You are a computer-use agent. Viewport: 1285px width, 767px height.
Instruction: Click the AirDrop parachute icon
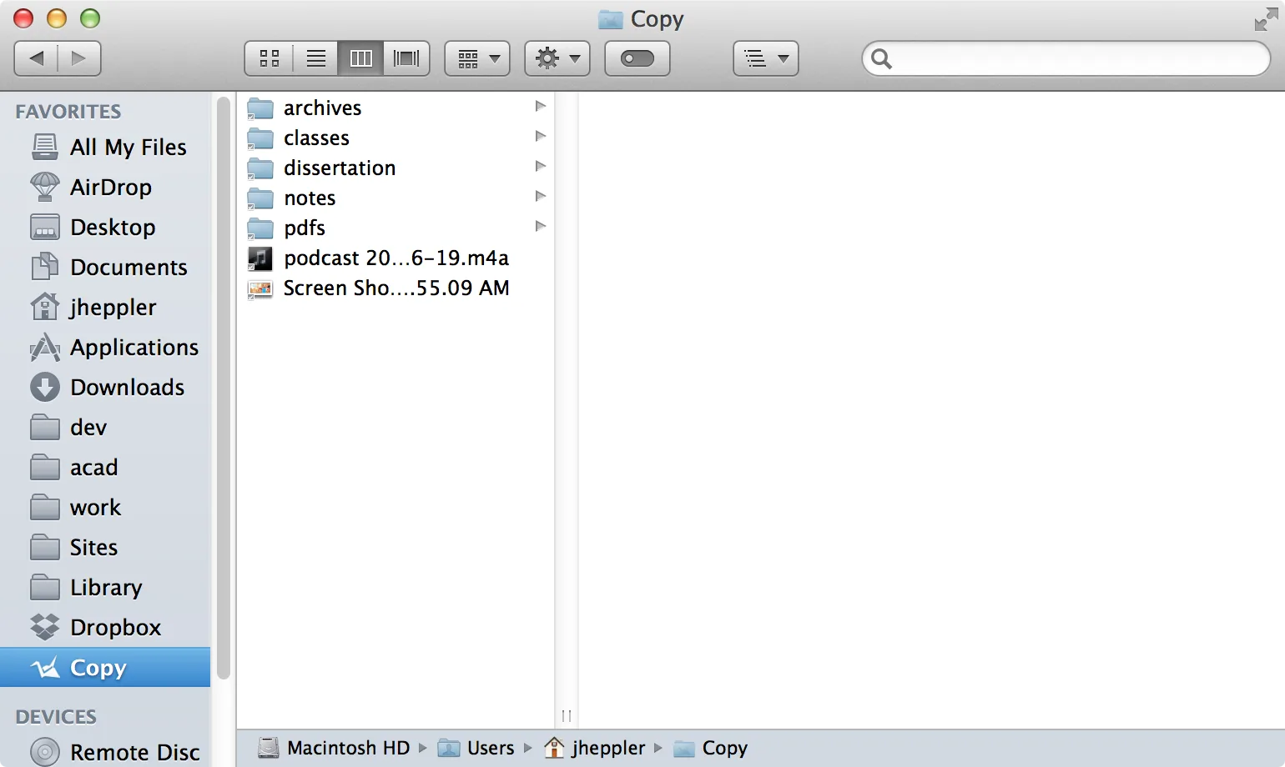point(45,187)
